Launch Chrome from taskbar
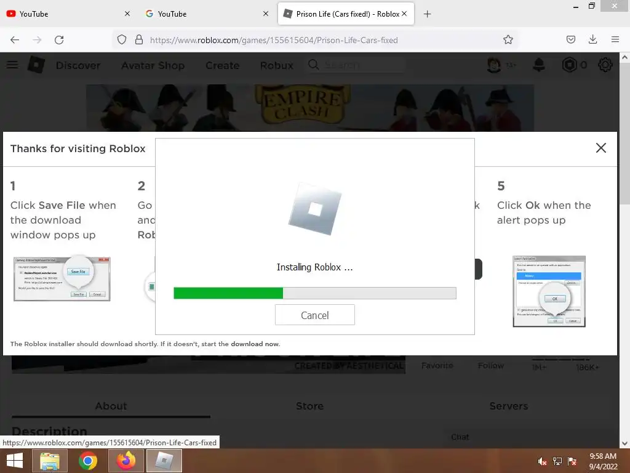The height and width of the screenshot is (473, 630). point(87,461)
